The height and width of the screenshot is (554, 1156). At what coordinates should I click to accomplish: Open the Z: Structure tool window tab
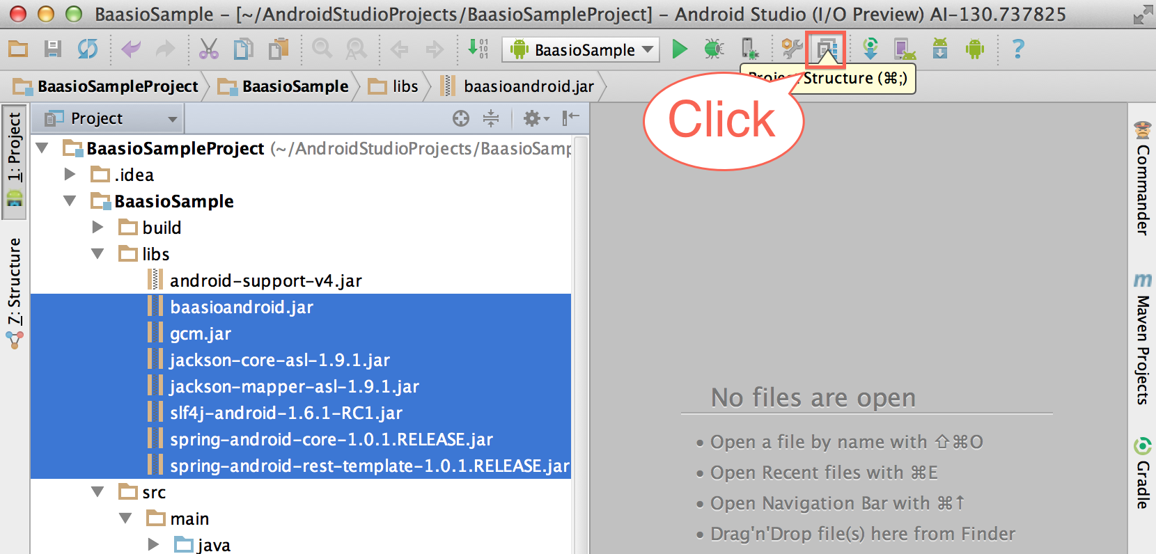(15, 292)
